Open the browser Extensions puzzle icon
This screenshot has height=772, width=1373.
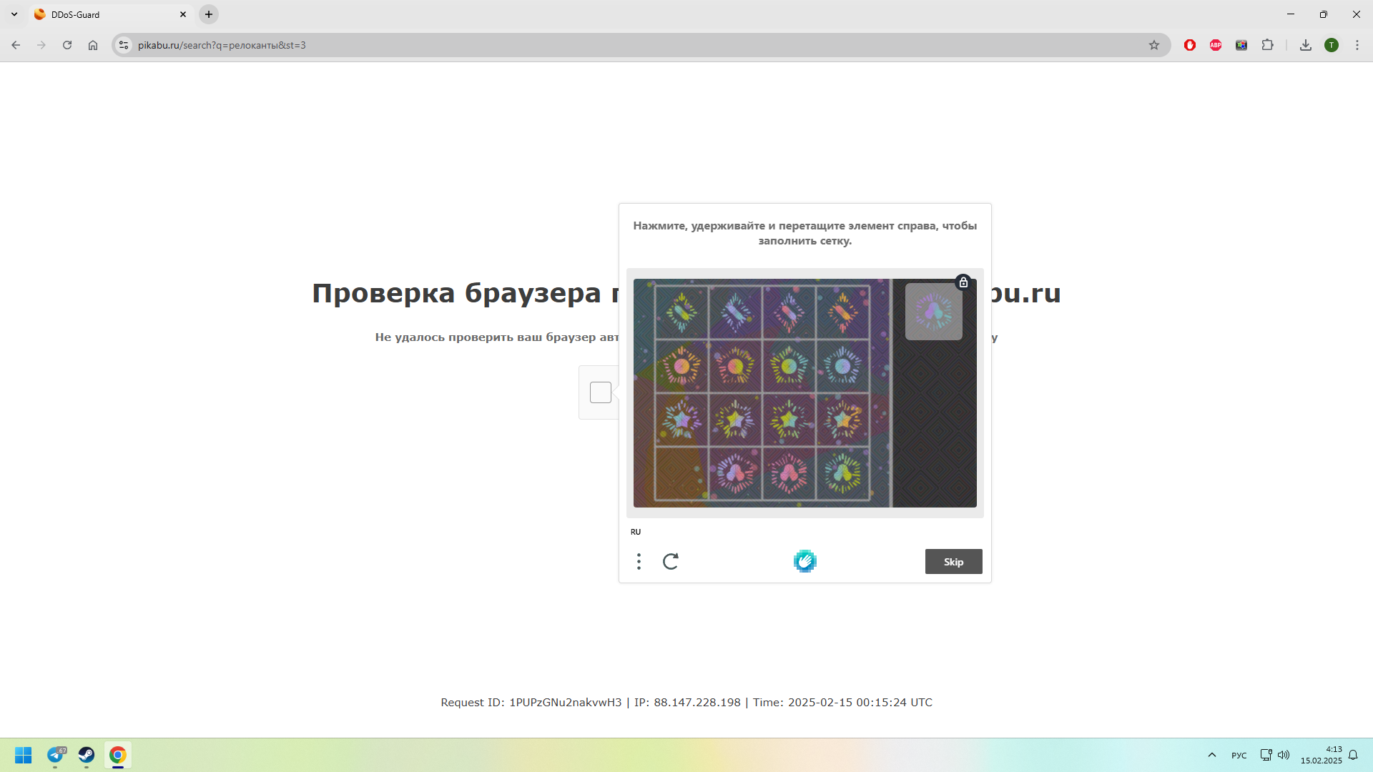coord(1267,45)
